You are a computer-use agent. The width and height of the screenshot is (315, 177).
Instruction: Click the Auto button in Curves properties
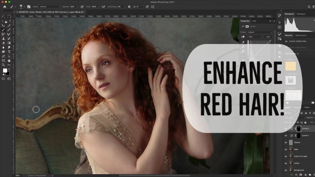[268, 37]
